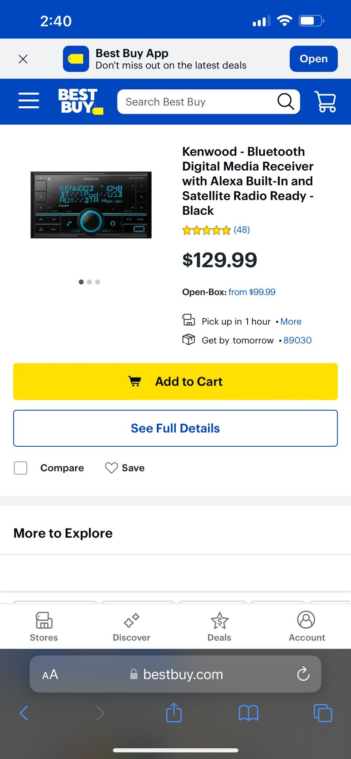The width and height of the screenshot is (351, 759).
Task: Go to the Deals tab
Action: click(219, 627)
